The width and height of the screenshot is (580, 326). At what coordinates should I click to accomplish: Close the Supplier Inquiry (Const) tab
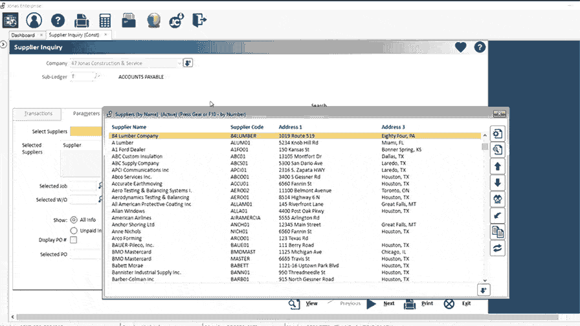106,34
